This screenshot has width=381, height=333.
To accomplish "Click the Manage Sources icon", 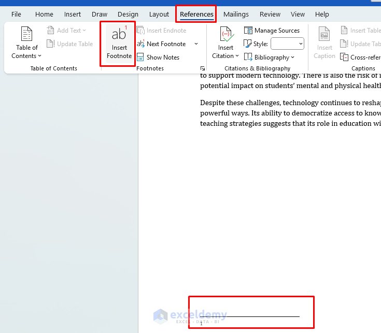I will (248, 31).
